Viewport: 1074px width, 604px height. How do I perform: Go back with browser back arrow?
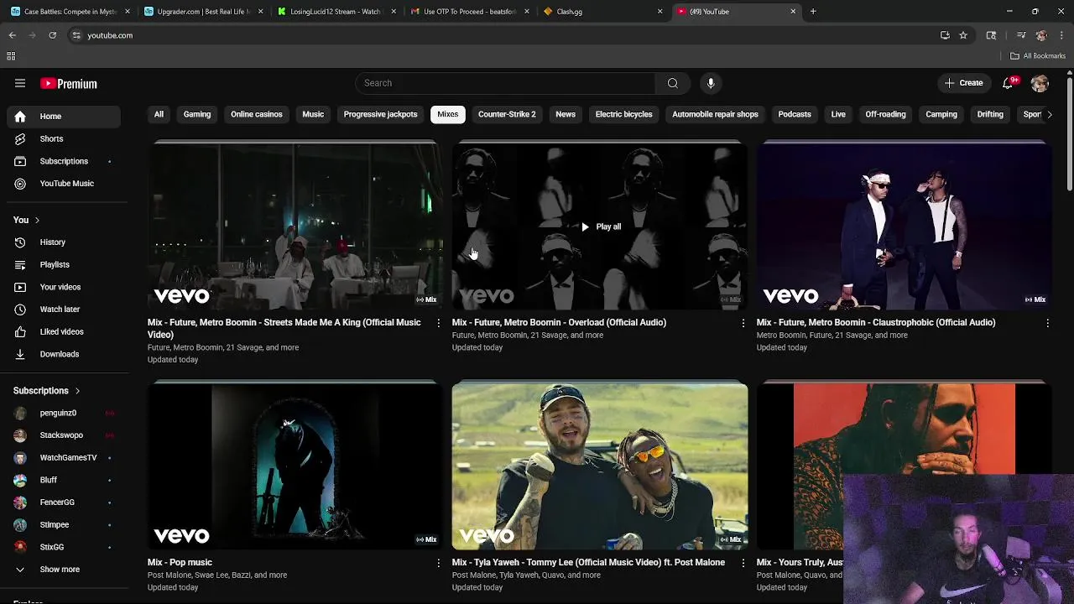[x=13, y=35]
